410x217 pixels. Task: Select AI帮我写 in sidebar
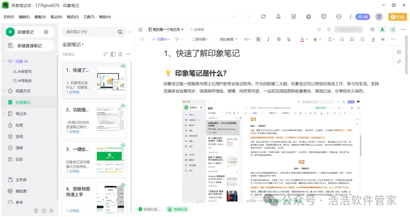tap(22, 71)
